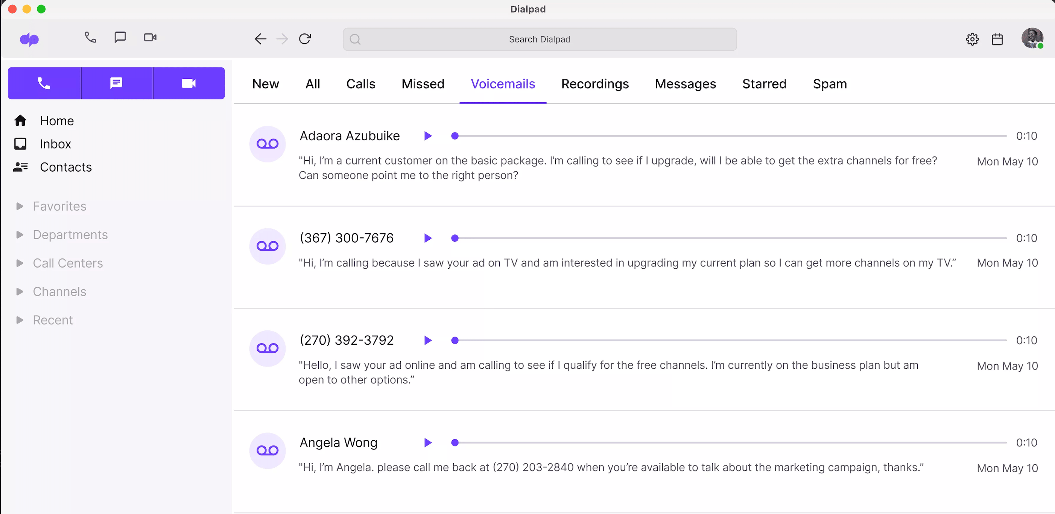Play voicemail from Adaora Azubuike
This screenshot has height=514, width=1055.
(x=429, y=136)
